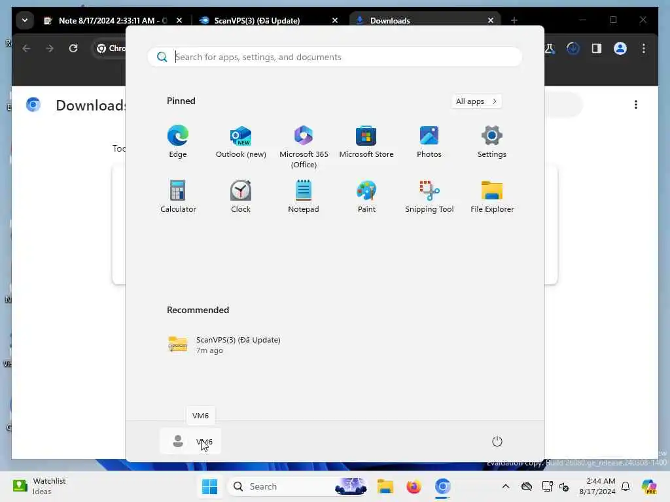Open browser profile avatar

pyautogui.click(x=620, y=48)
